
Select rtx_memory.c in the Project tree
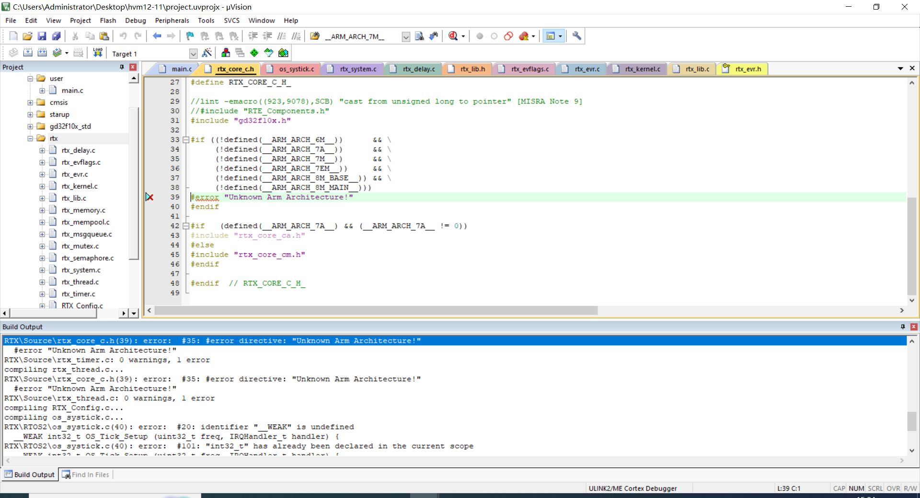pos(83,210)
